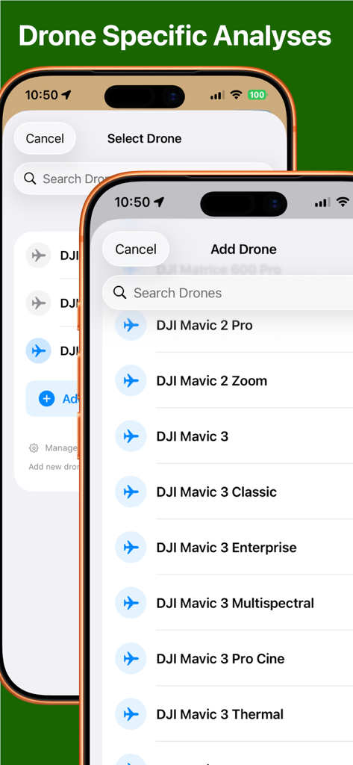Choose DJI Mavic 3 Enterprise
The height and width of the screenshot is (765, 353).
tap(228, 548)
